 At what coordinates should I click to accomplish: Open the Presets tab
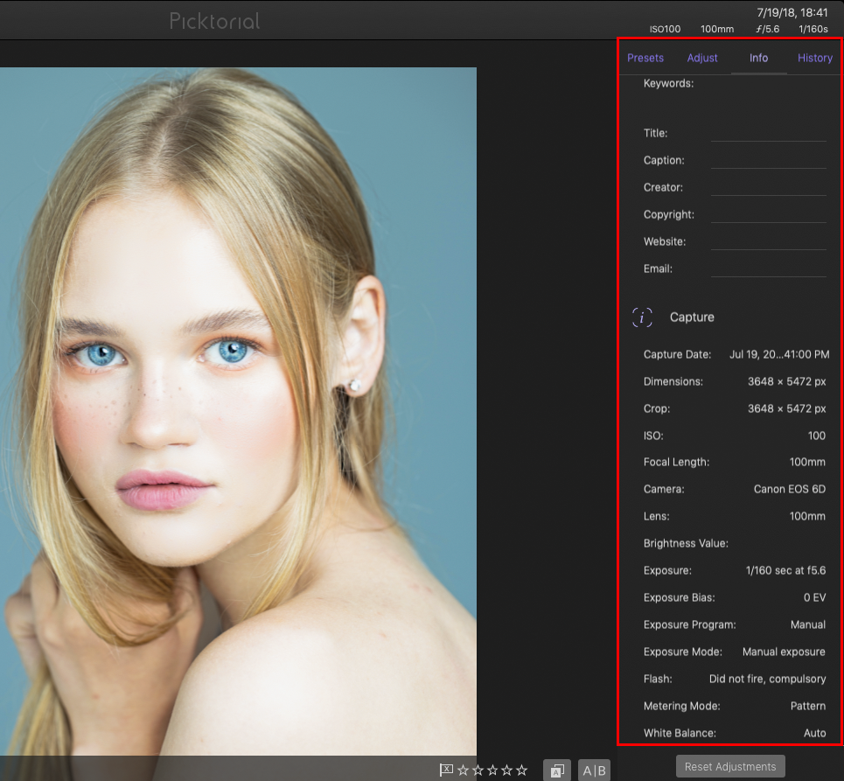point(645,58)
